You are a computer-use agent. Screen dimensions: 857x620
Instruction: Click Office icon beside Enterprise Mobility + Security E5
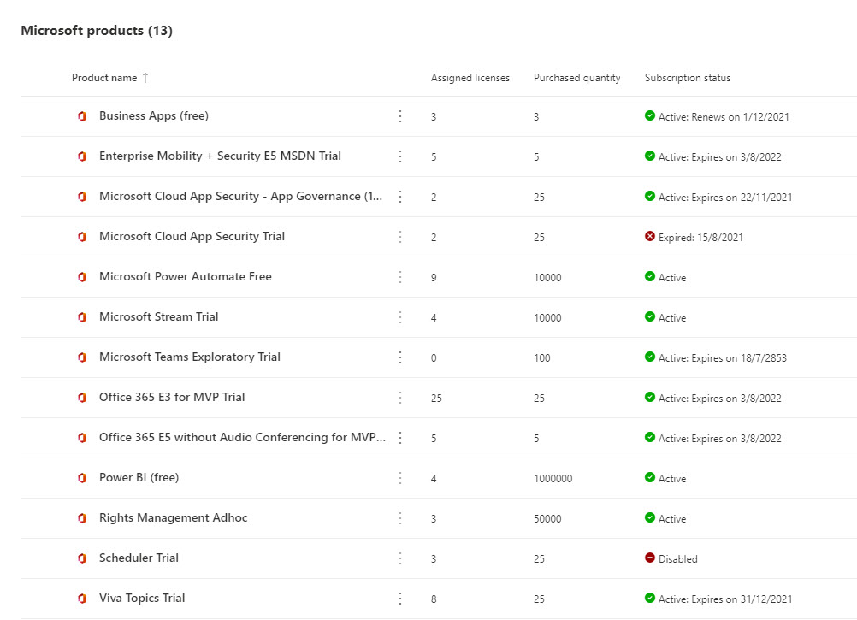[x=82, y=156]
